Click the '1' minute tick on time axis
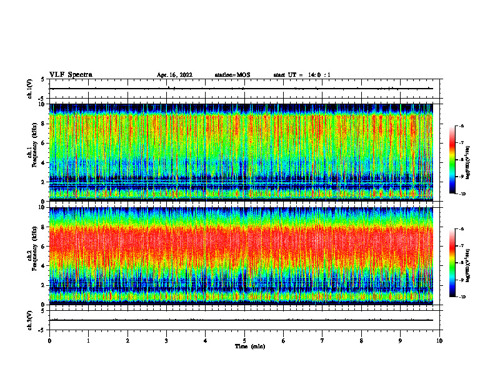 (88, 341)
